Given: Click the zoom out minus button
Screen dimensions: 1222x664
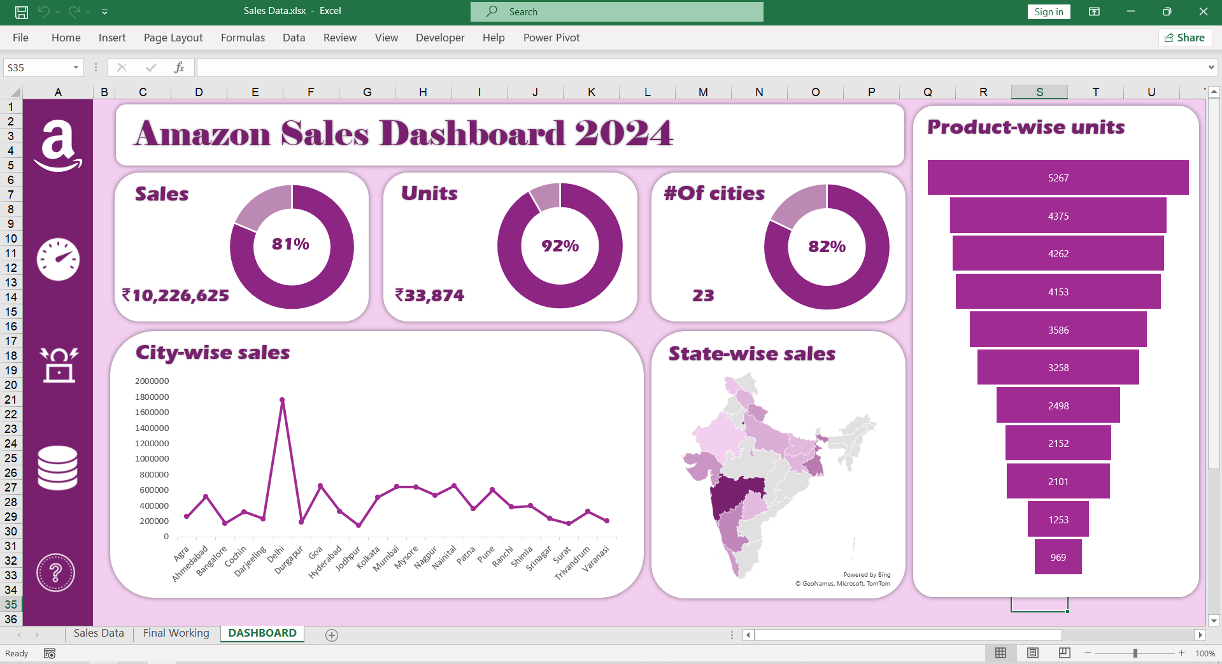Looking at the screenshot, I should tap(1088, 653).
